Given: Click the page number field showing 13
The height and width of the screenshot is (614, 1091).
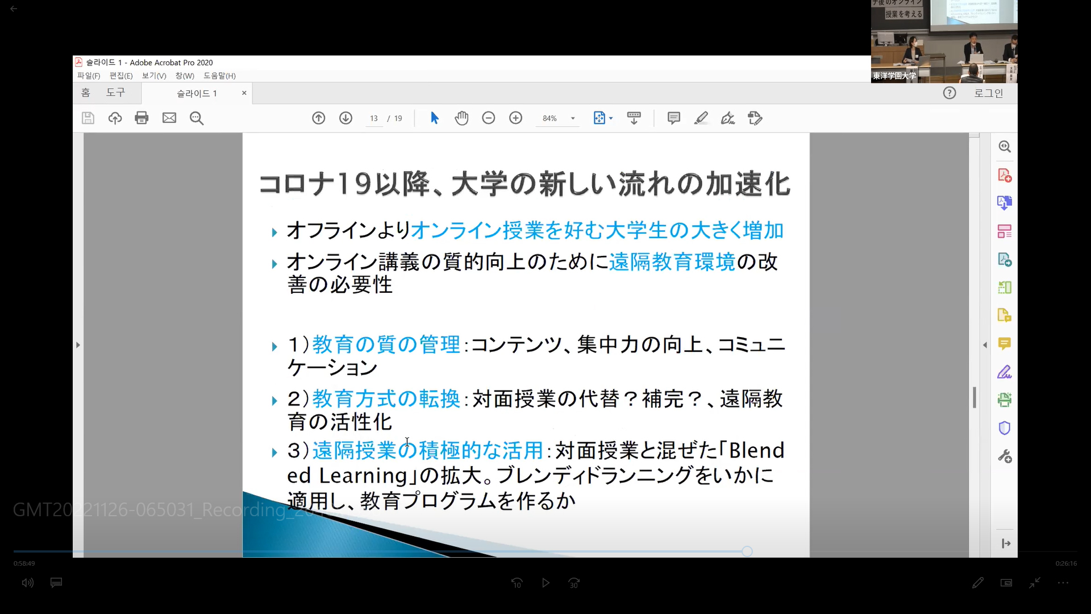Looking at the screenshot, I should [374, 118].
